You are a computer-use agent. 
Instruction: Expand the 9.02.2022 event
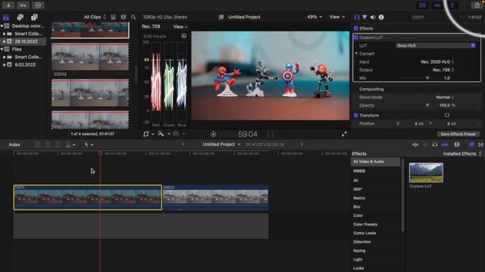pyautogui.click(x=5, y=65)
